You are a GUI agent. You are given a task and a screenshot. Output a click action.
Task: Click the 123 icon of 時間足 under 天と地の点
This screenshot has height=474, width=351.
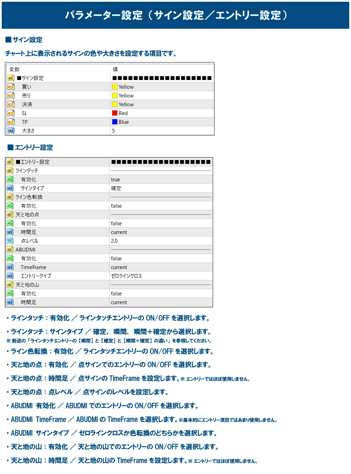click(10, 232)
